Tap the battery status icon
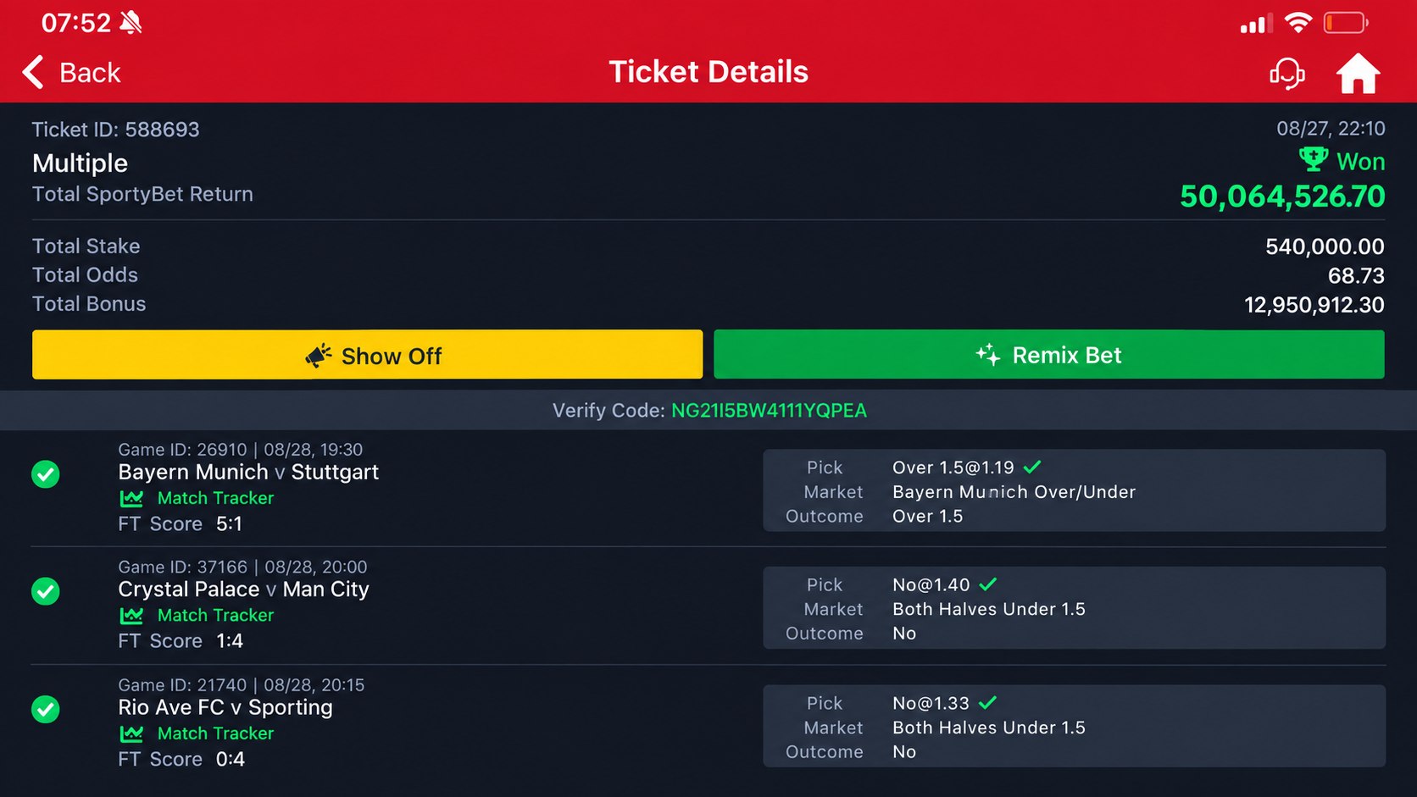The image size is (1417, 797). [1346, 23]
